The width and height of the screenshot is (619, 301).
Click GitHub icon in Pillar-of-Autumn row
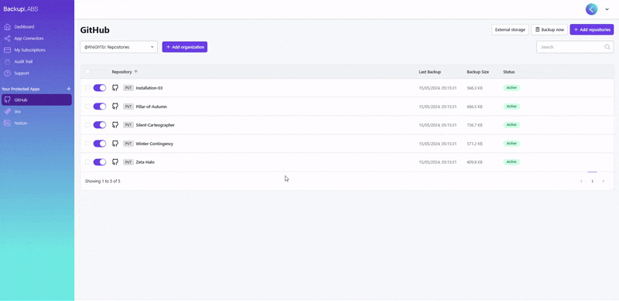click(115, 107)
